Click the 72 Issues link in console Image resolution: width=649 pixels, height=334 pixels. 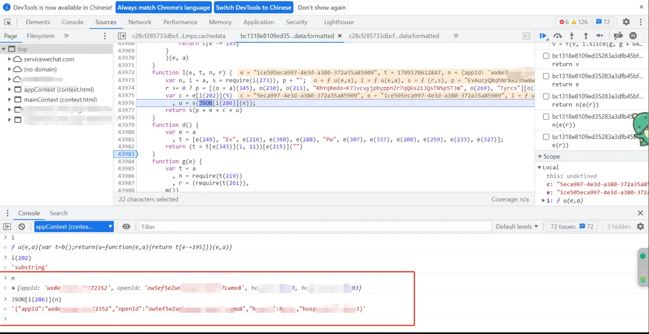click(x=572, y=227)
